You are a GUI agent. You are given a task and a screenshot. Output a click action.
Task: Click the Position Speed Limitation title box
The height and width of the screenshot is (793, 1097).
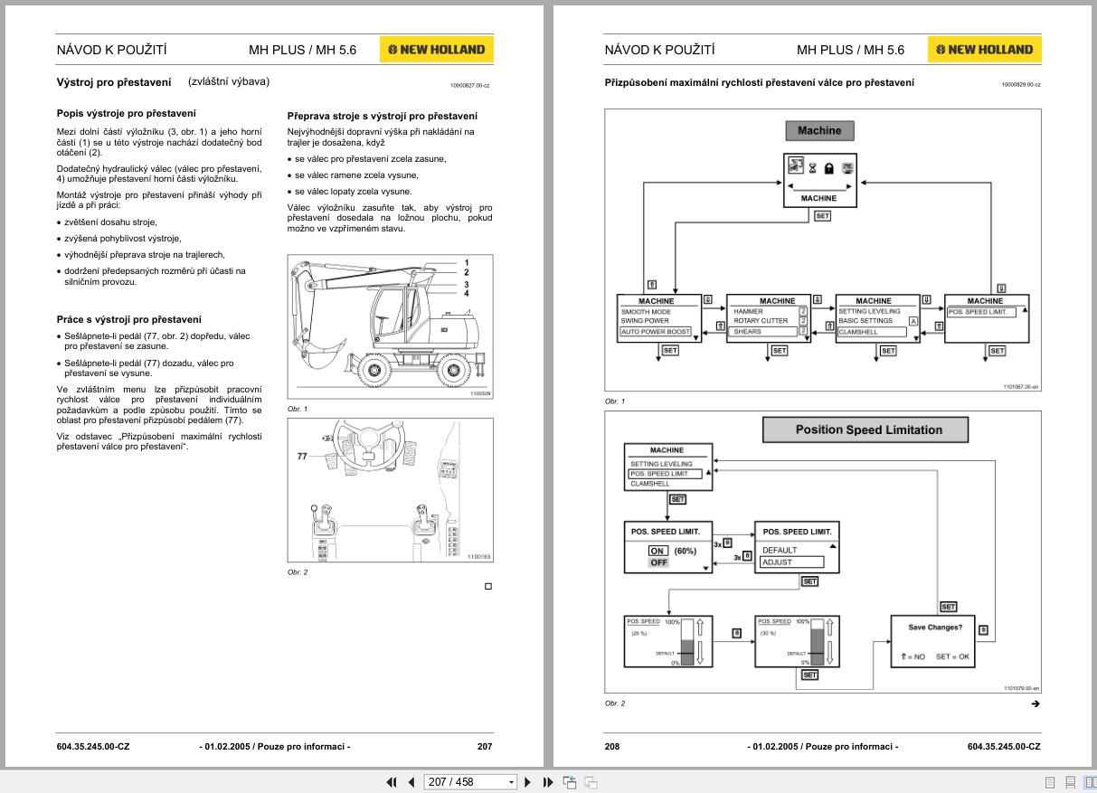point(865,430)
